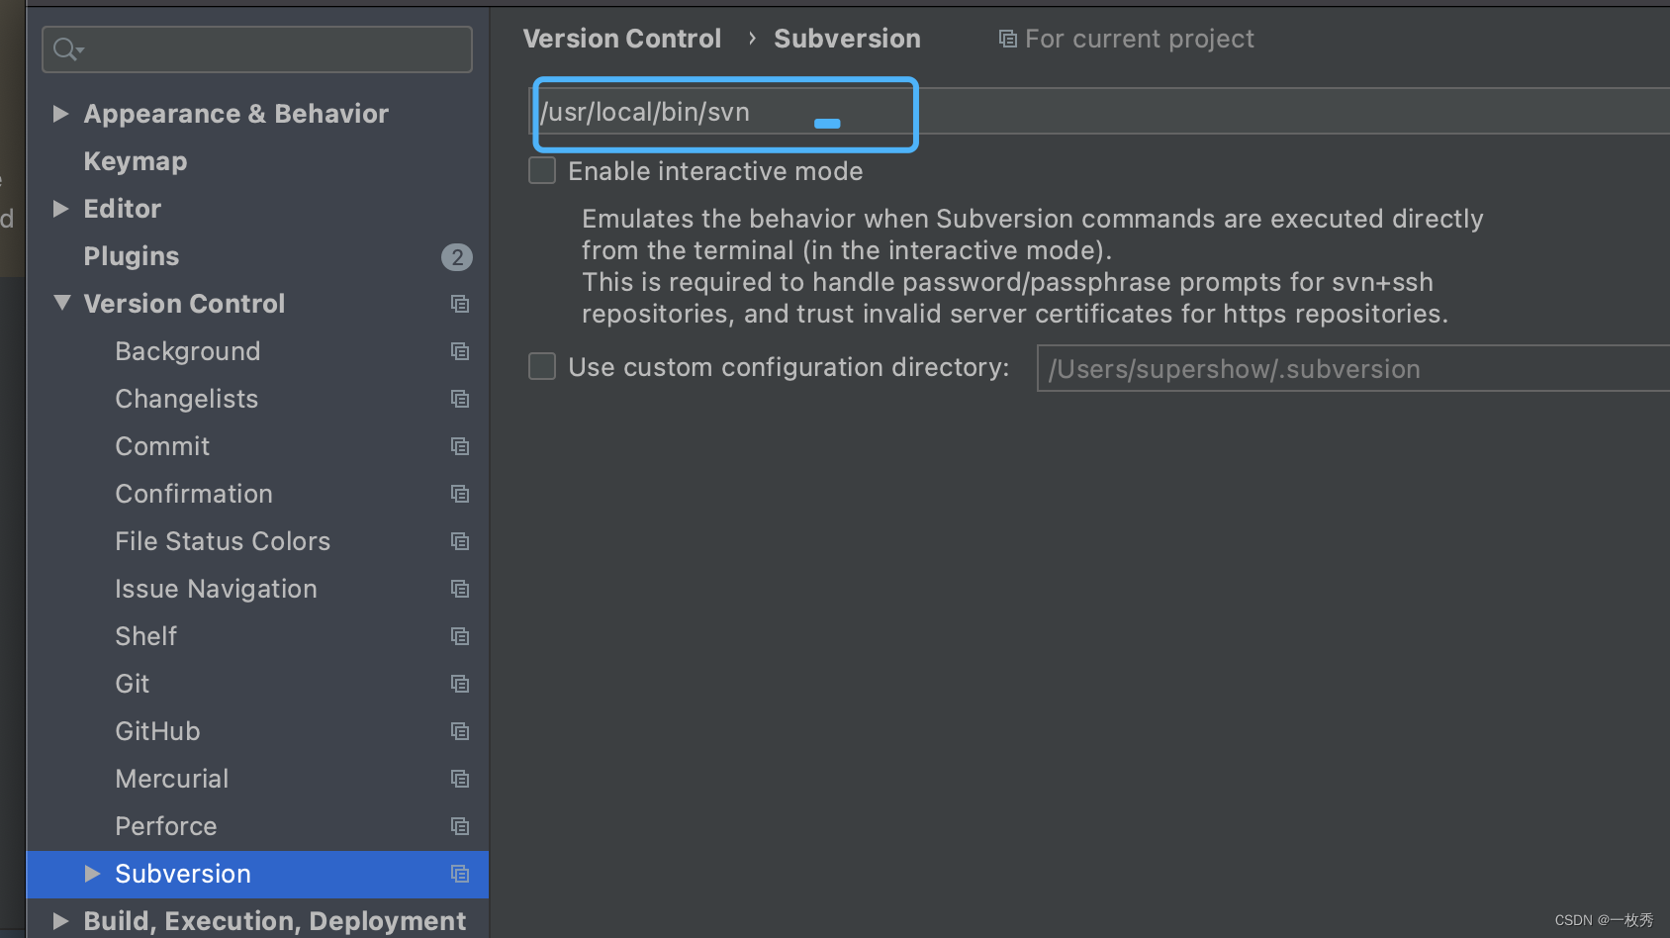
Task: Open Plugins settings page
Action: [x=132, y=256]
